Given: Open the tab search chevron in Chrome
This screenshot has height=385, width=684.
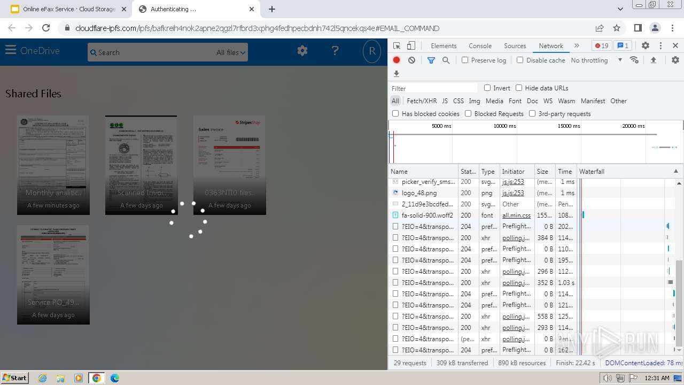Looking at the screenshot, I should pos(620,9).
